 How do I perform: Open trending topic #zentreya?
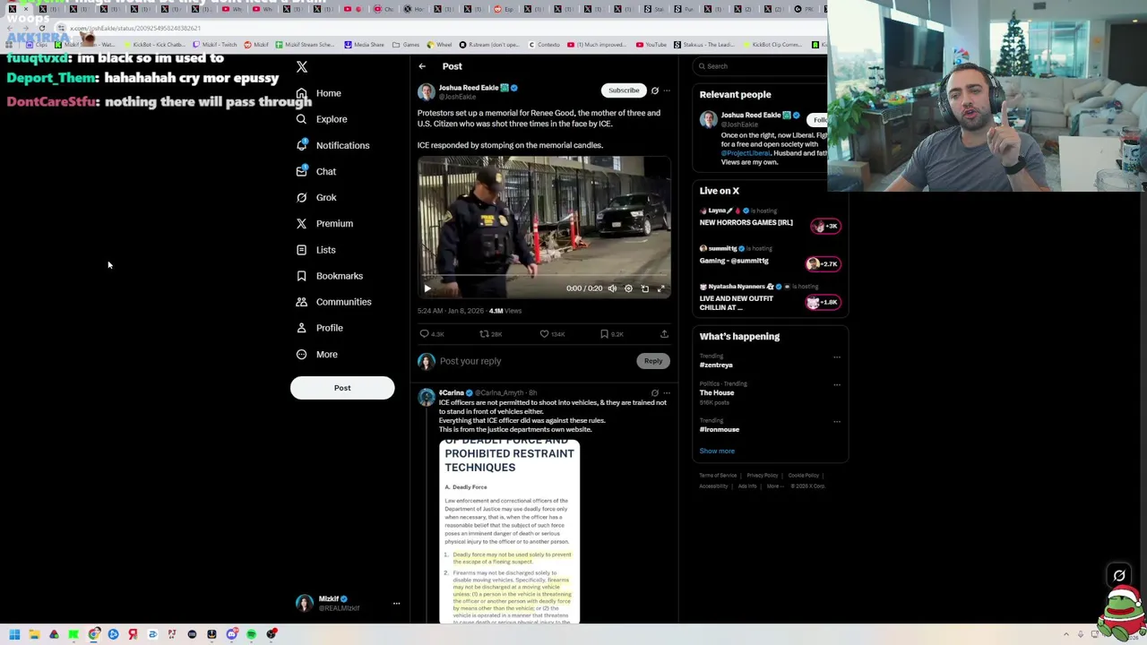point(716,365)
